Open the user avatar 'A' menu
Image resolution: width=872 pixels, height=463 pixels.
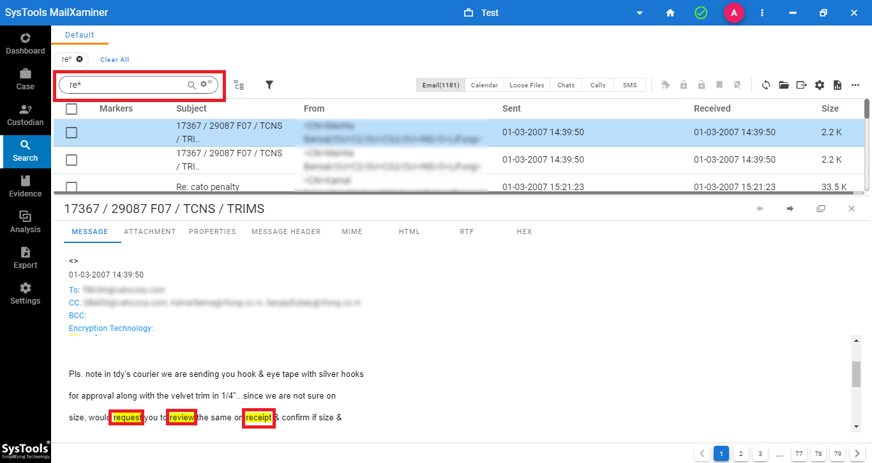tap(733, 13)
